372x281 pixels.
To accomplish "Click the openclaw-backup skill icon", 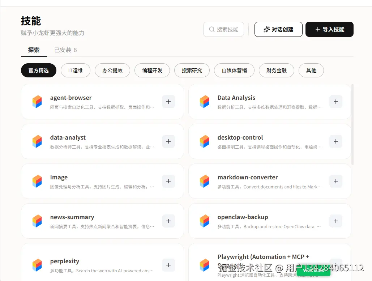I will point(205,221).
